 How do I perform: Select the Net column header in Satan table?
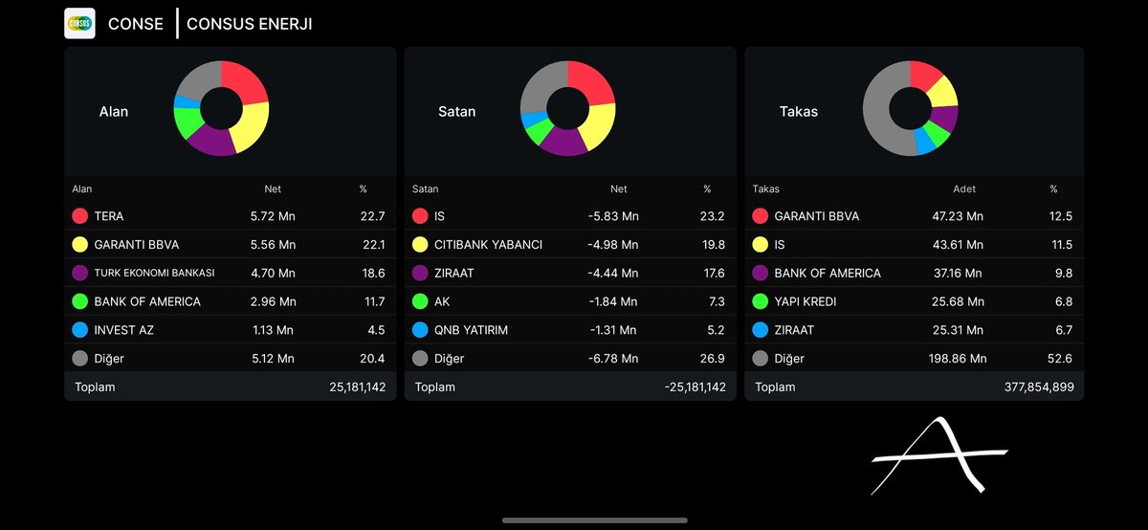point(619,189)
